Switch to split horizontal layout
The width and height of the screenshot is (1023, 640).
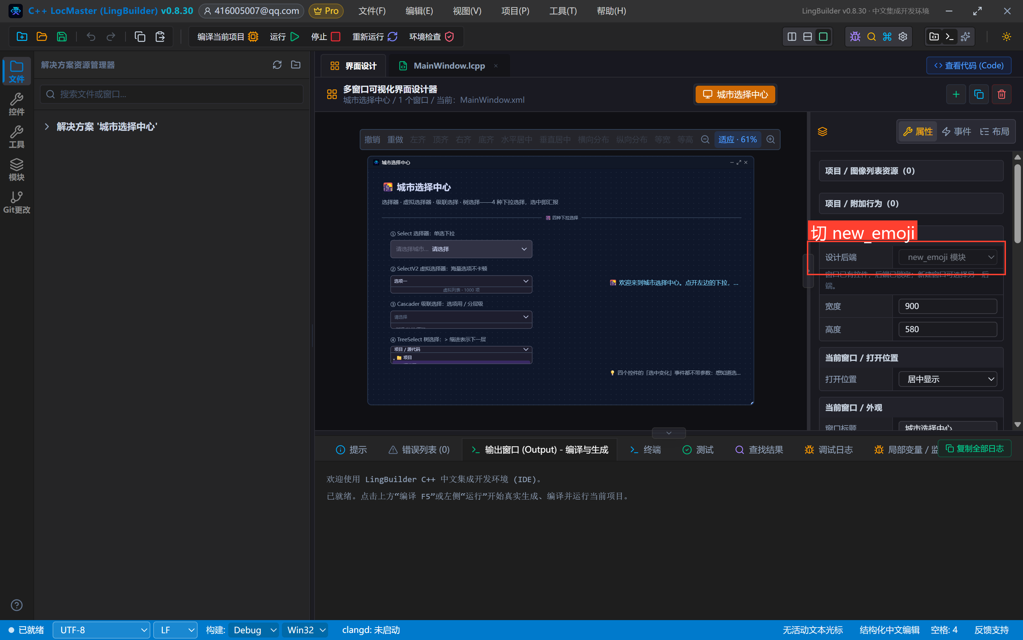807,37
